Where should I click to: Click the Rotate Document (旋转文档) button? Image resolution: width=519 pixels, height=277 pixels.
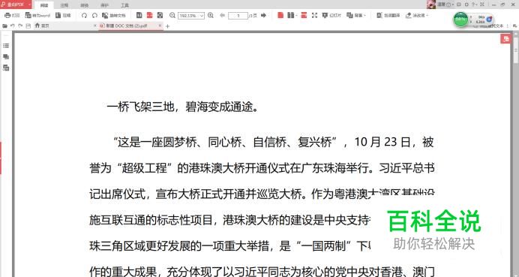113,15
